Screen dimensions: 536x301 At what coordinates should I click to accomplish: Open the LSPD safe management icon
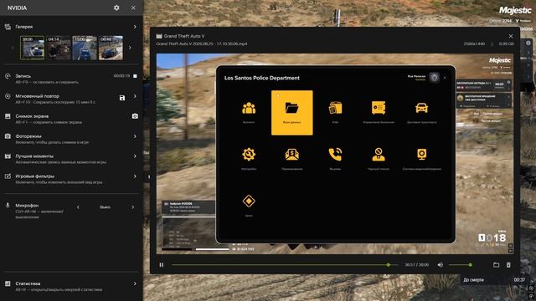[379, 108]
